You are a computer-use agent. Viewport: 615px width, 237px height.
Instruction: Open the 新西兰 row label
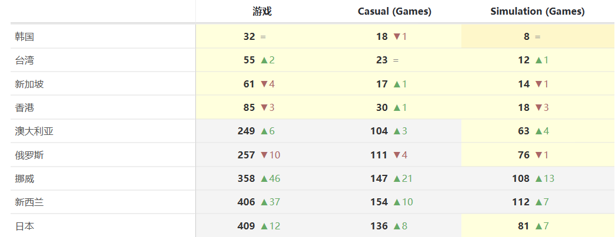29,202
